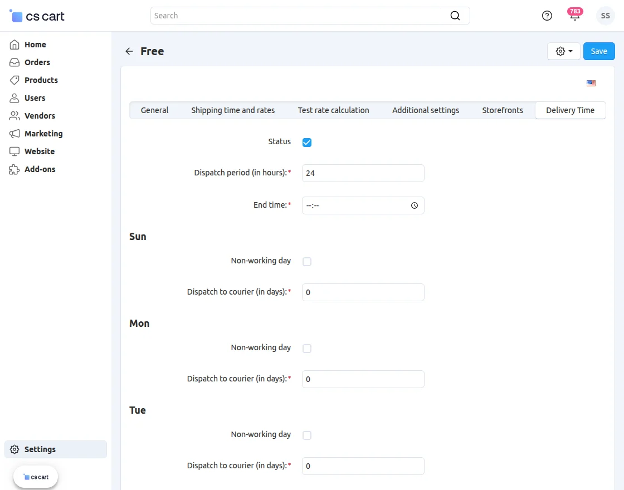Open the clock picker for End time
The height and width of the screenshot is (490, 624).
click(x=415, y=205)
